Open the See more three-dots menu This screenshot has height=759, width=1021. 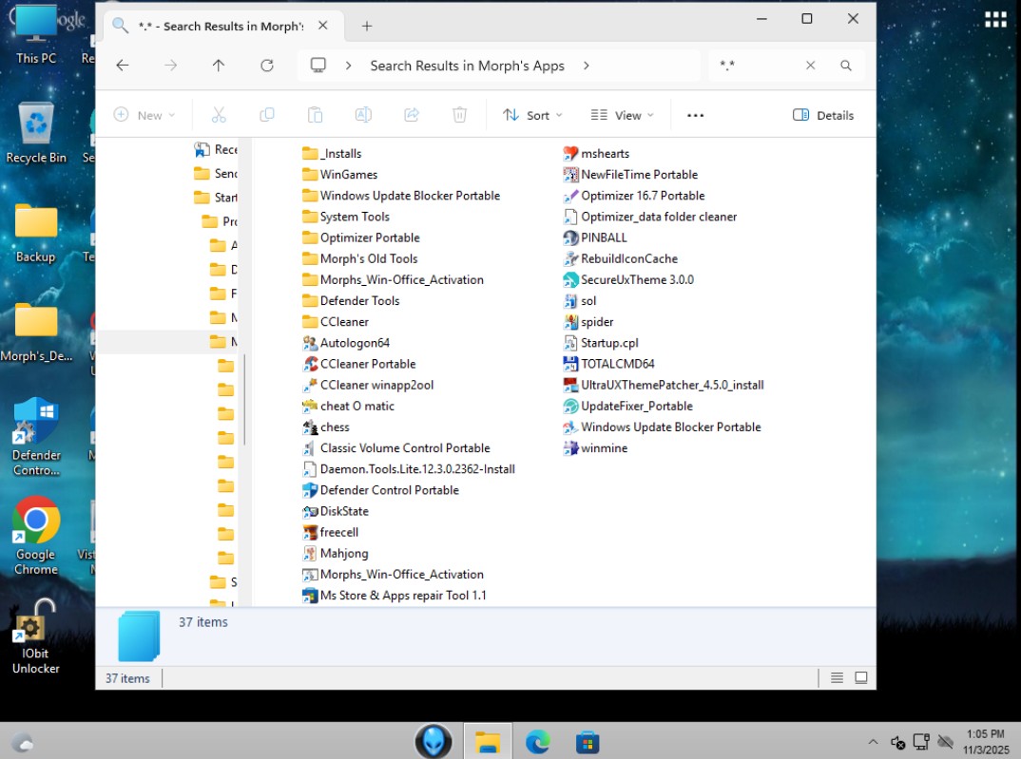click(x=695, y=115)
